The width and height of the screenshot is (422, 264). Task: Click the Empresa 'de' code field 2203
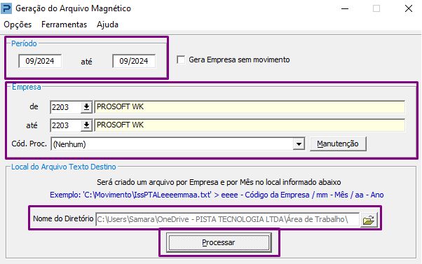pyautogui.click(x=66, y=107)
